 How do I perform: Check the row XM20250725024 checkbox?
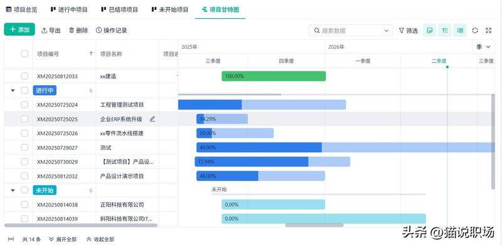coord(24,105)
